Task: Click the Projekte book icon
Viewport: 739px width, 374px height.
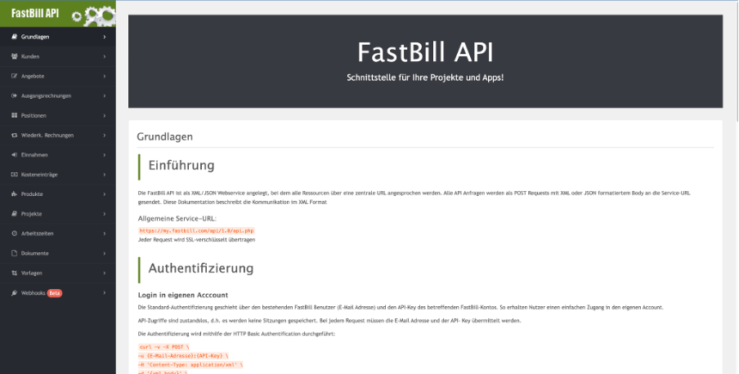Action: coord(14,214)
